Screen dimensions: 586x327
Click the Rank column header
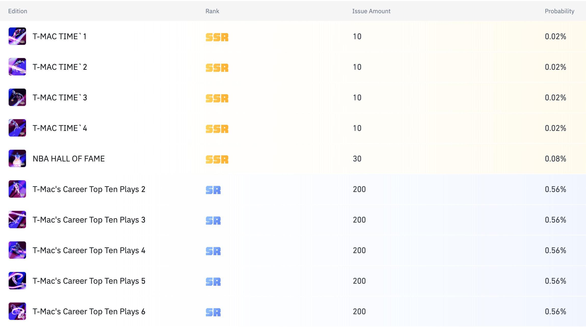coord(212,11)
